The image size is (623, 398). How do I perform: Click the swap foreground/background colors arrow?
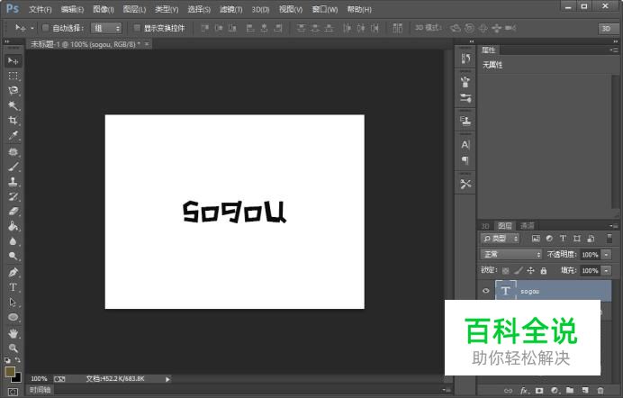[x=18, y=360]
